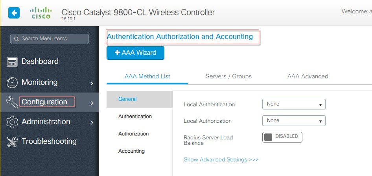Expand the Administration submenu chevron

point(92,122)
